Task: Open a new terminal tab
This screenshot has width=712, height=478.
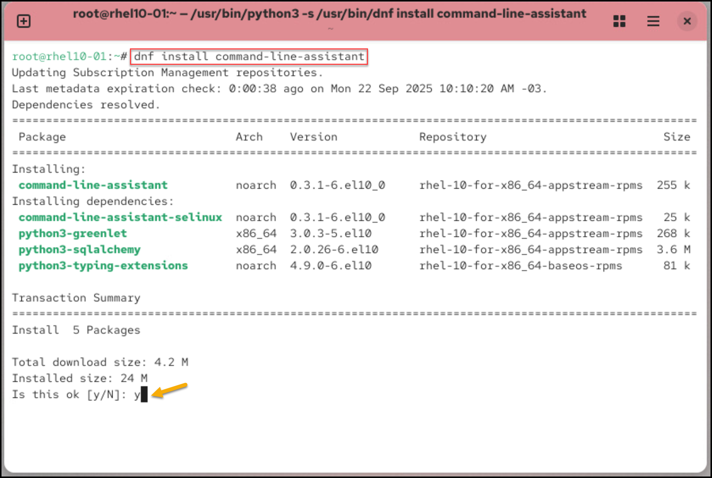Action: coord(23,21)
